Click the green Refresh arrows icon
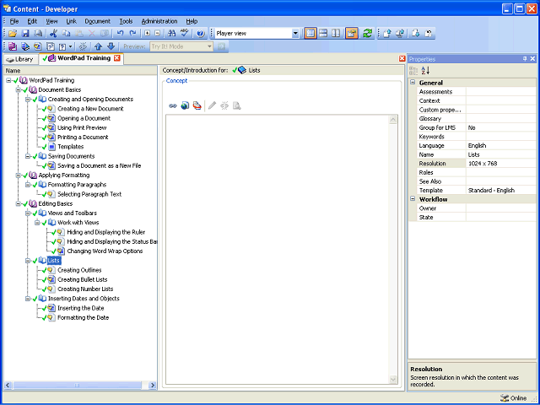540x405 pixels. coord(368,34)
